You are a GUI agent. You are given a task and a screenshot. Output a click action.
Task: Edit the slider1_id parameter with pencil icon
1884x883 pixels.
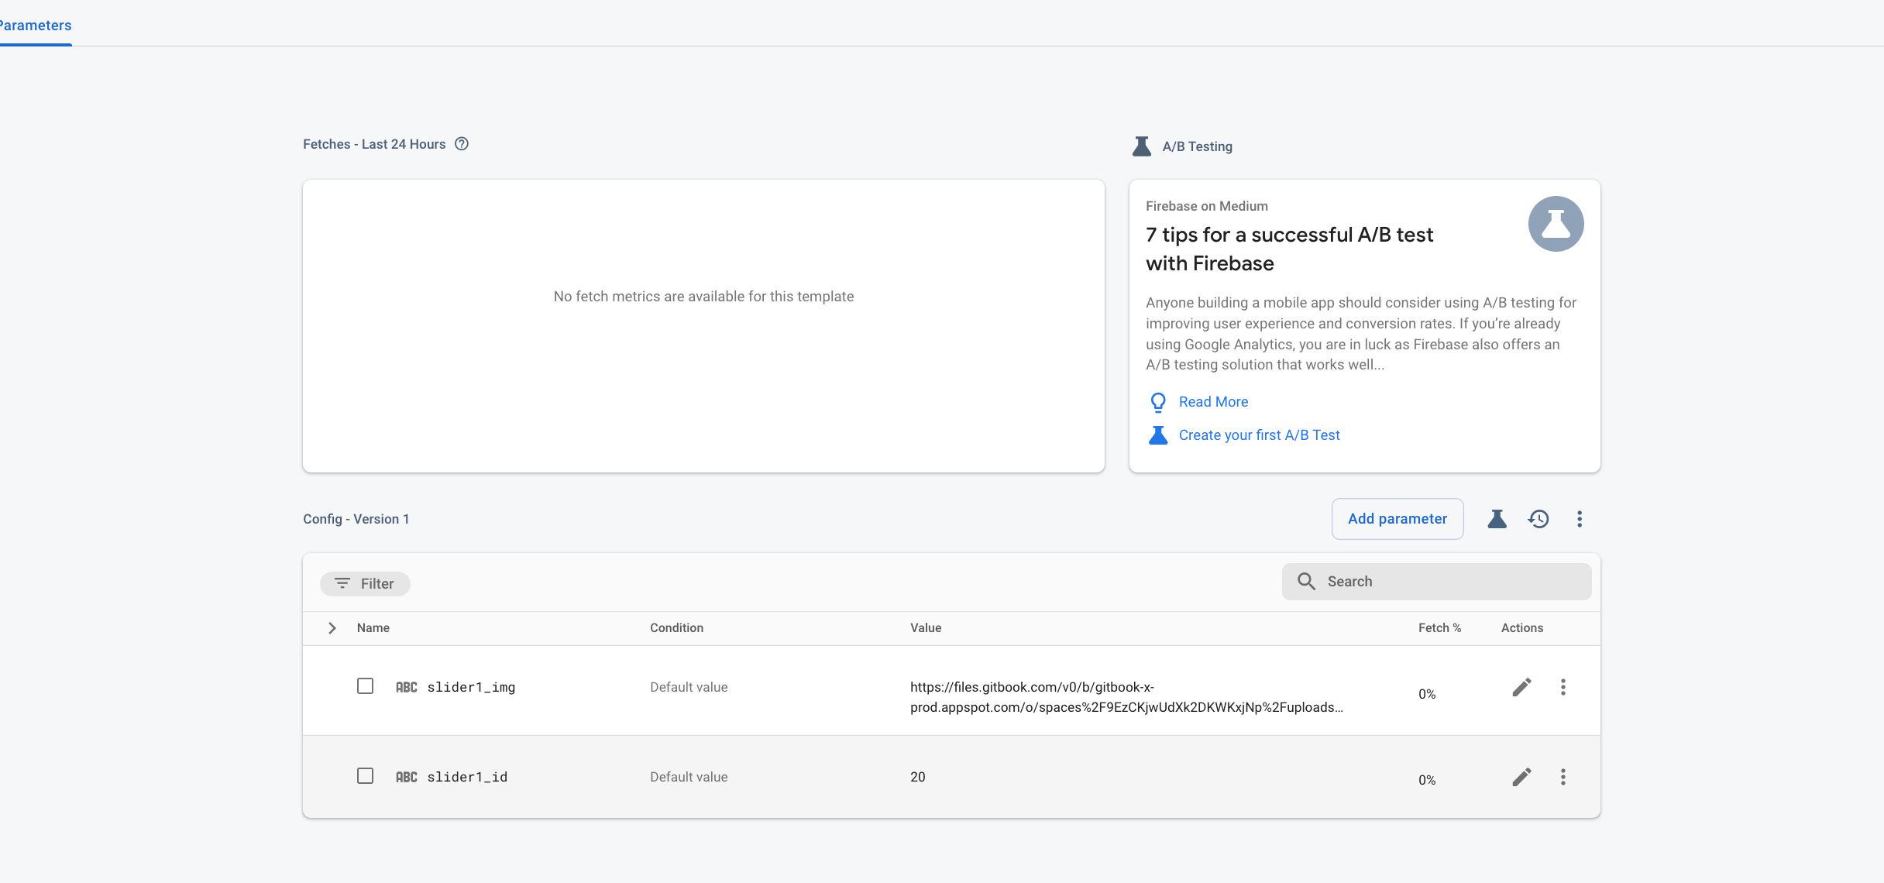coord(1521,777)
